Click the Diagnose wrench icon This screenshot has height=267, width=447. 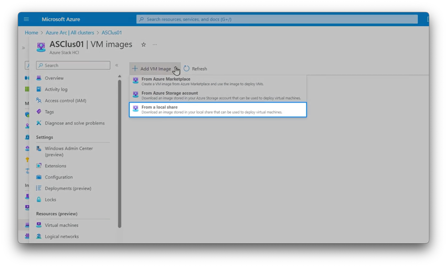point(39,123)
